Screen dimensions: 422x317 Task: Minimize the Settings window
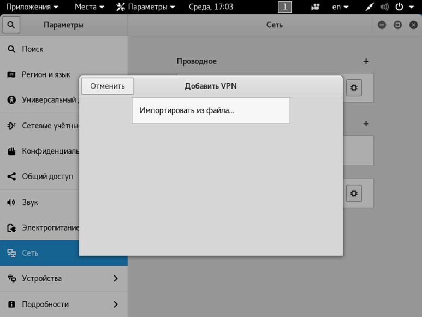coord(382,25)
